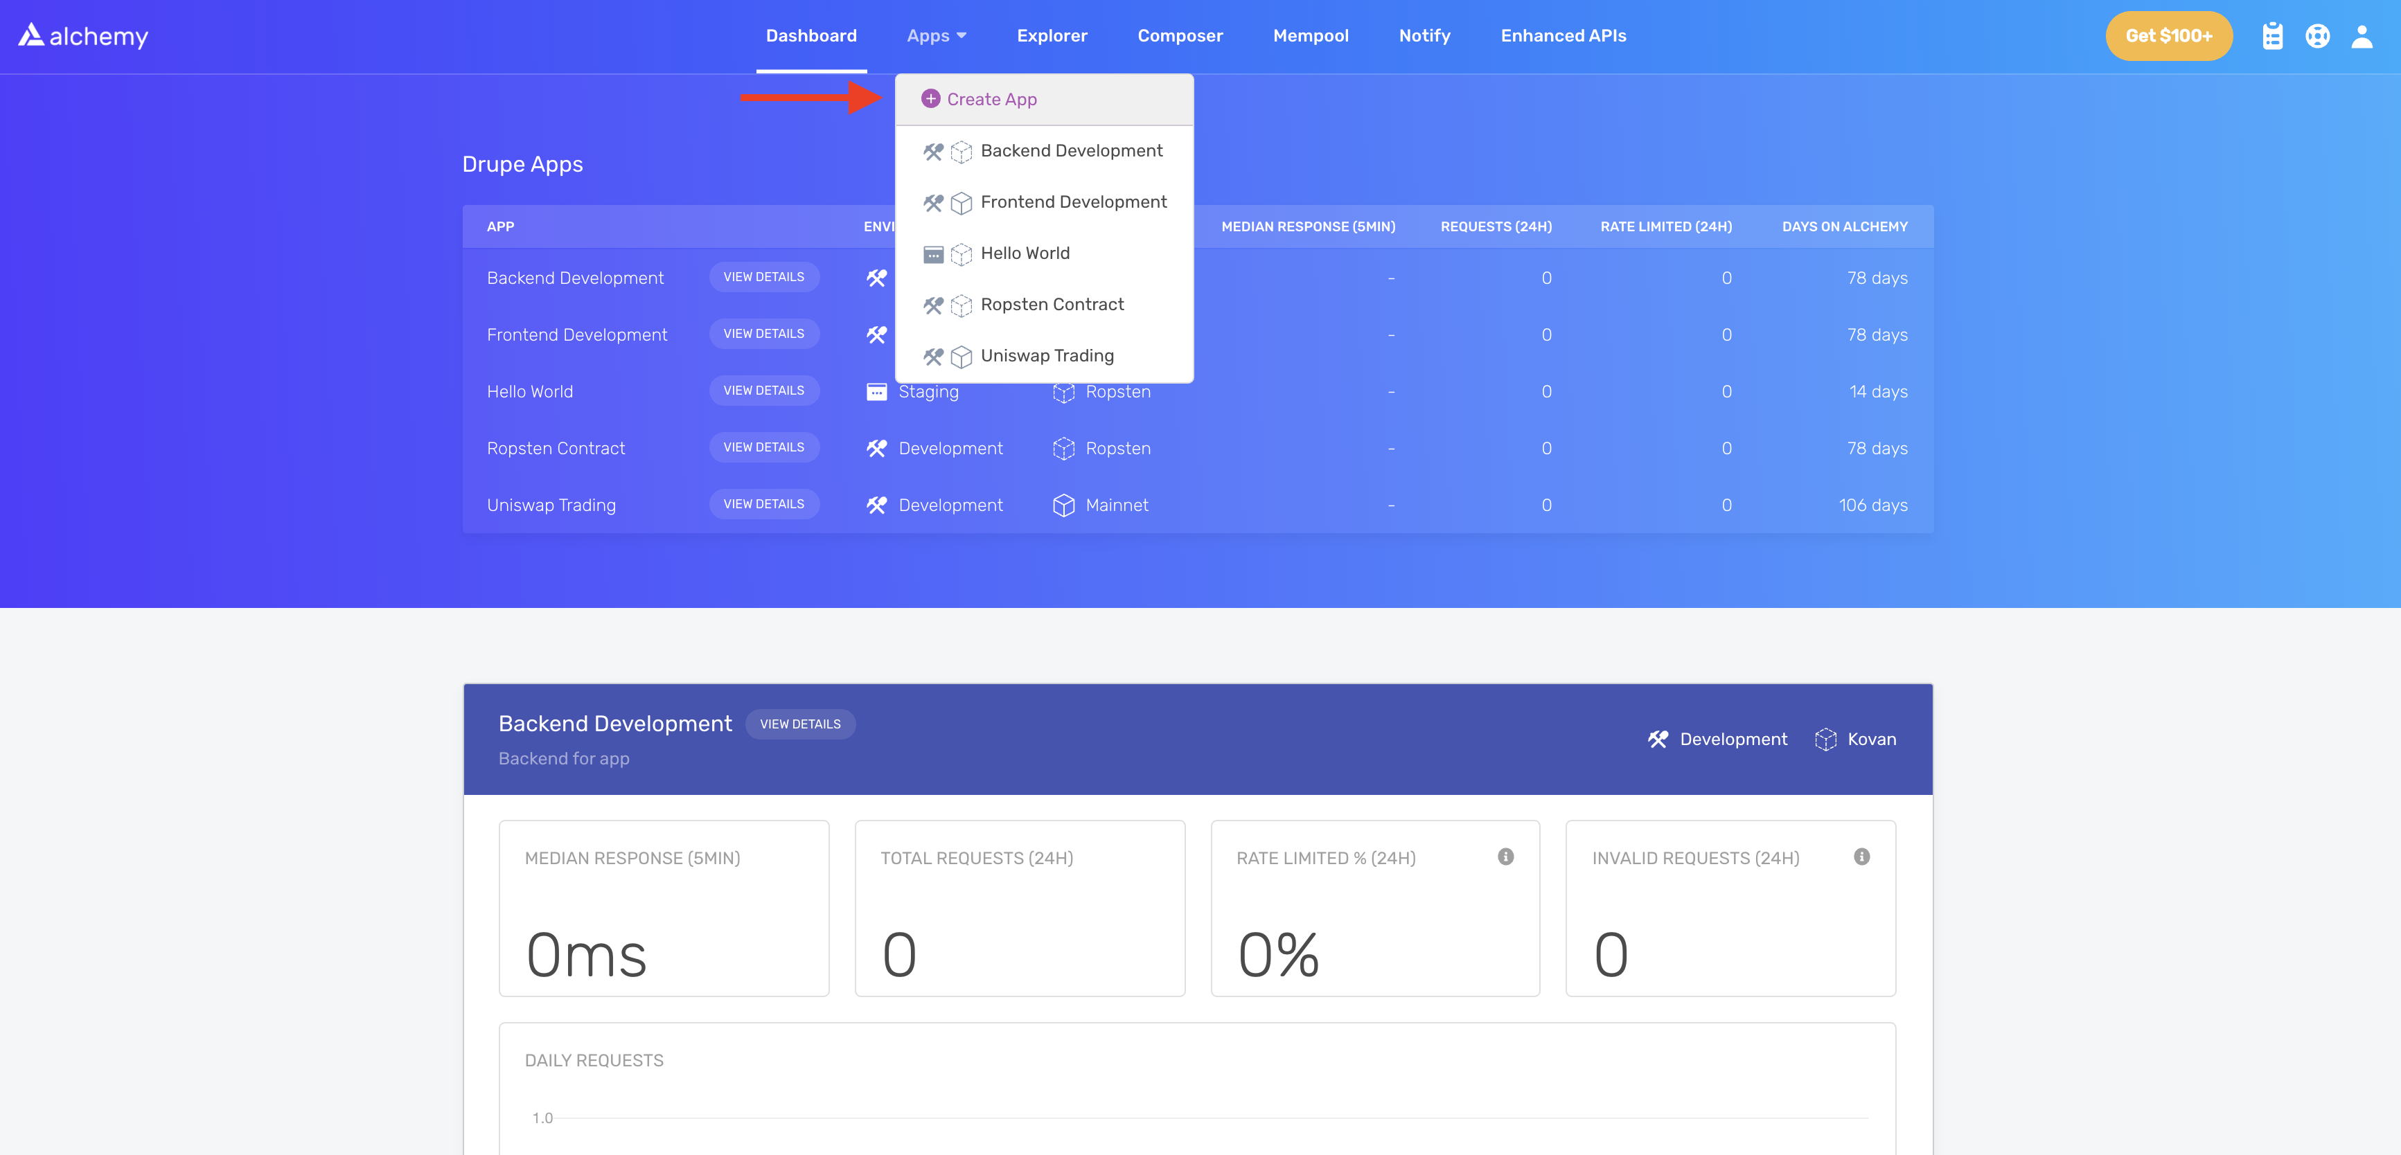Click cube icon beside Uniswap Trading in dropdown
Screen dimensions: 2401x1155
[961, 357]
